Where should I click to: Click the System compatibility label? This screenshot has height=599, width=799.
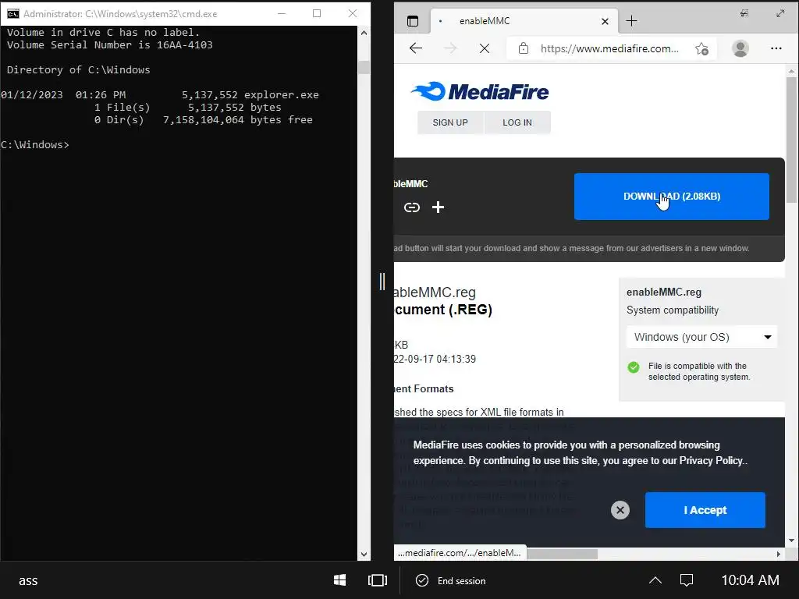[673, 310]
